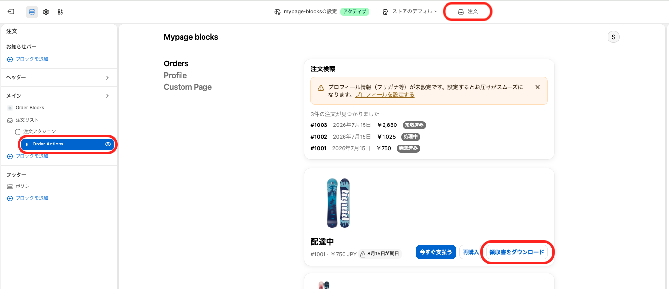Switch to the Profile tab
Image resolution: width=669 pixels, height=289 pixels.
pyautogui.click(x=176, y=76)
